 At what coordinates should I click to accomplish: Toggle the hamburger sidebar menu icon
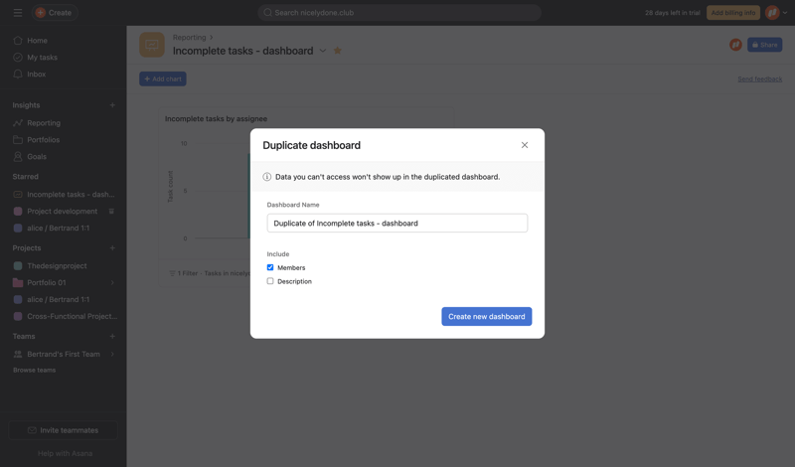(x=18, y=13)
